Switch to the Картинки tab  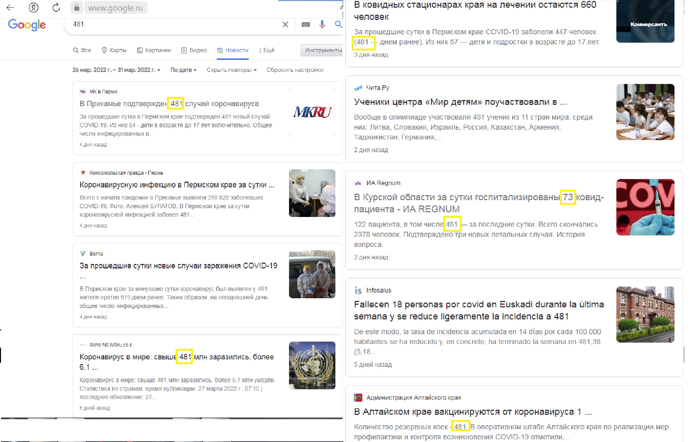(154, 50)
